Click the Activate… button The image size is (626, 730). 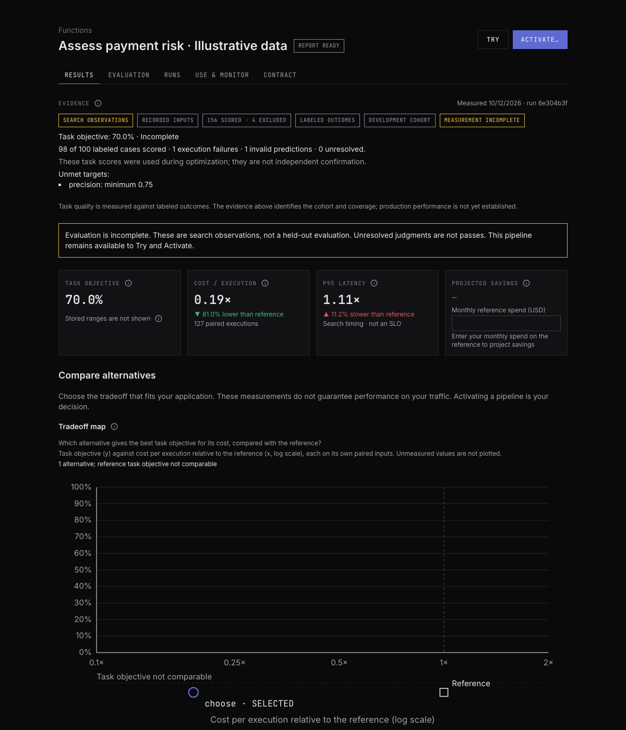540,40
